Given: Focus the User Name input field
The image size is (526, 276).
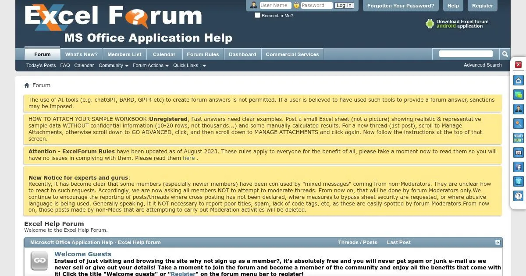Looking at the screenshot, I should click(275, 5).
